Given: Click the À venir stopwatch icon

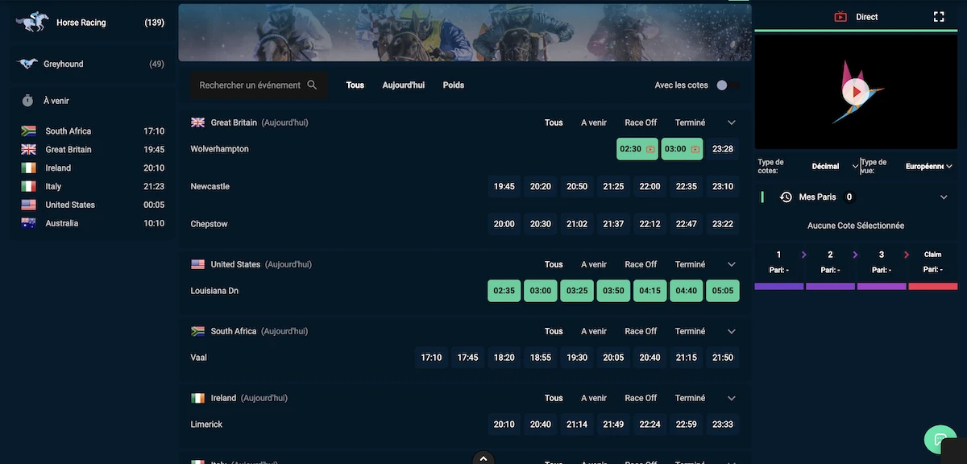Looking at the screenshot, I should pyautogui.click(x=27, y=101).
